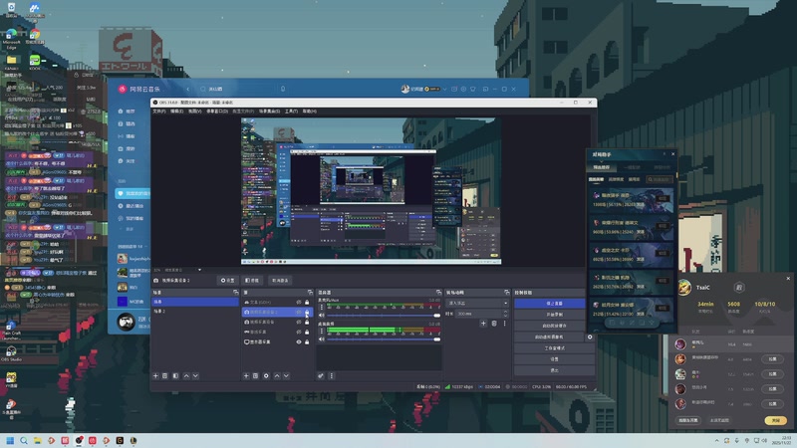Toggle lock on 游戏采集 source

point(307,332)
